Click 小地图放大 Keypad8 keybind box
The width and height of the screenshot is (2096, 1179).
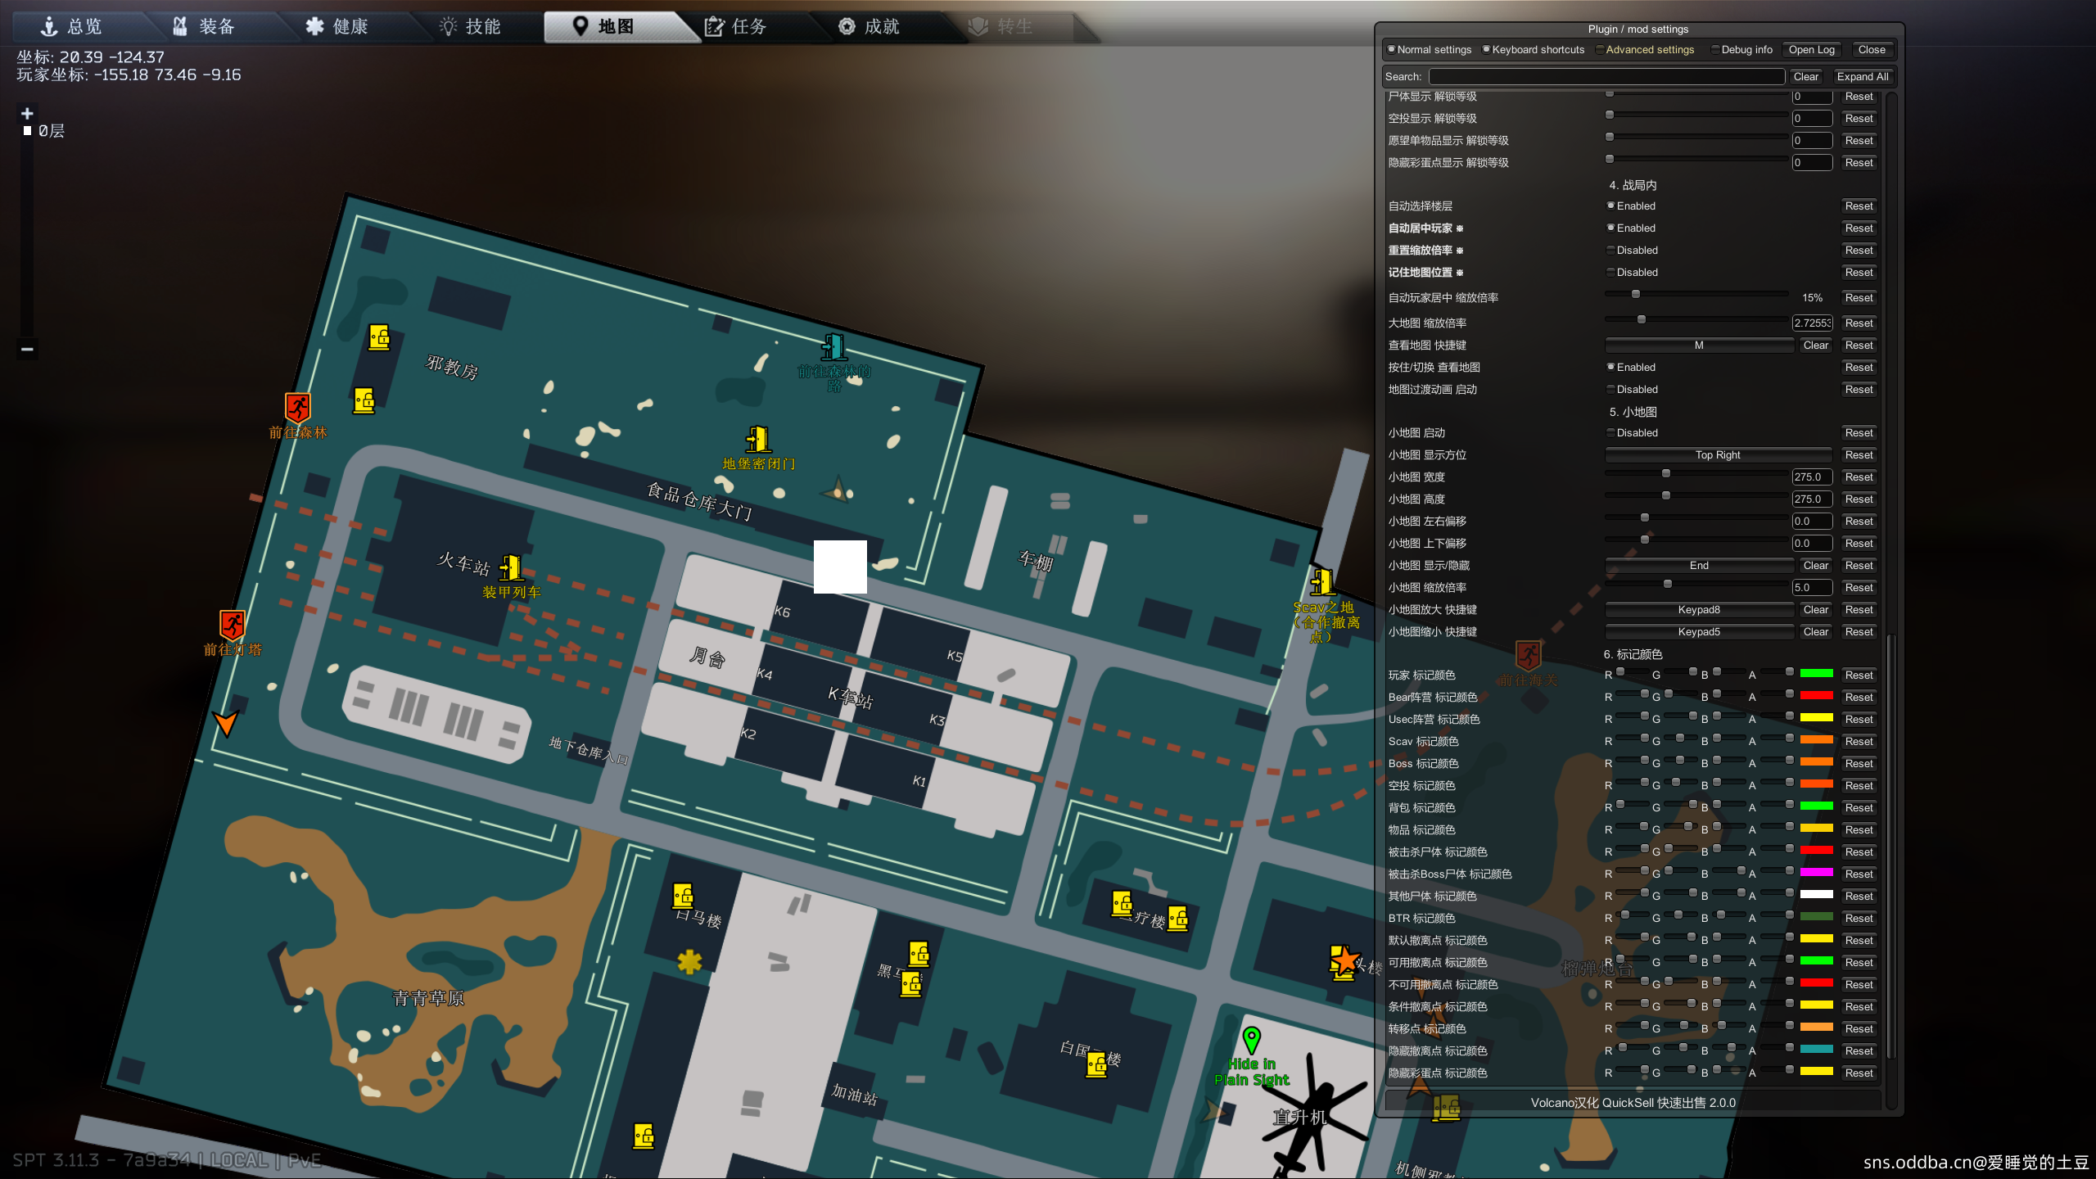point(1699,609)
